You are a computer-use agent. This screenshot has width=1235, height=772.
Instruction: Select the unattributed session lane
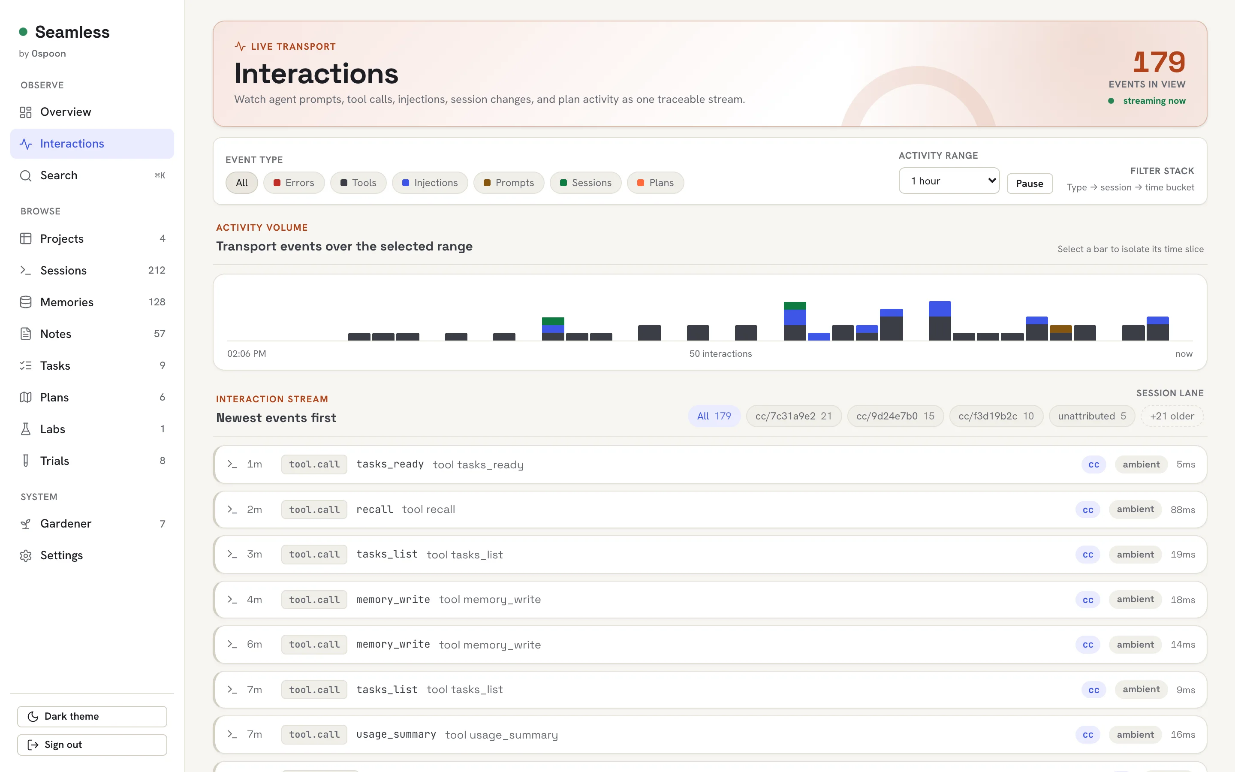pyautogui.click(x=1092, y=416)
